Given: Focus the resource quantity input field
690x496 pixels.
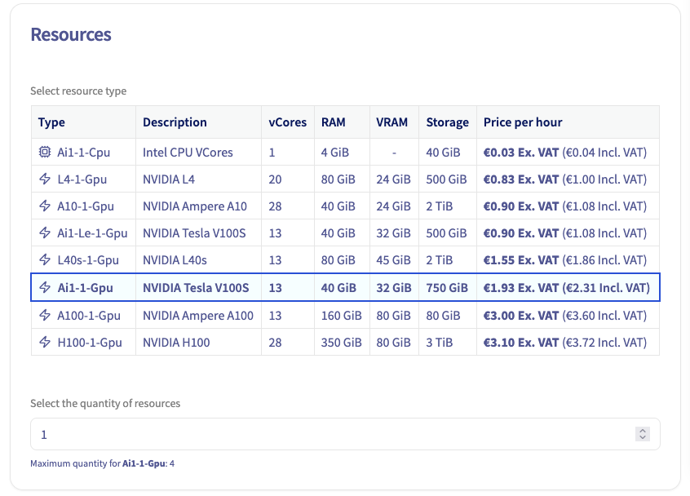Looking at the screenshot, I should (x=326, y=435).
